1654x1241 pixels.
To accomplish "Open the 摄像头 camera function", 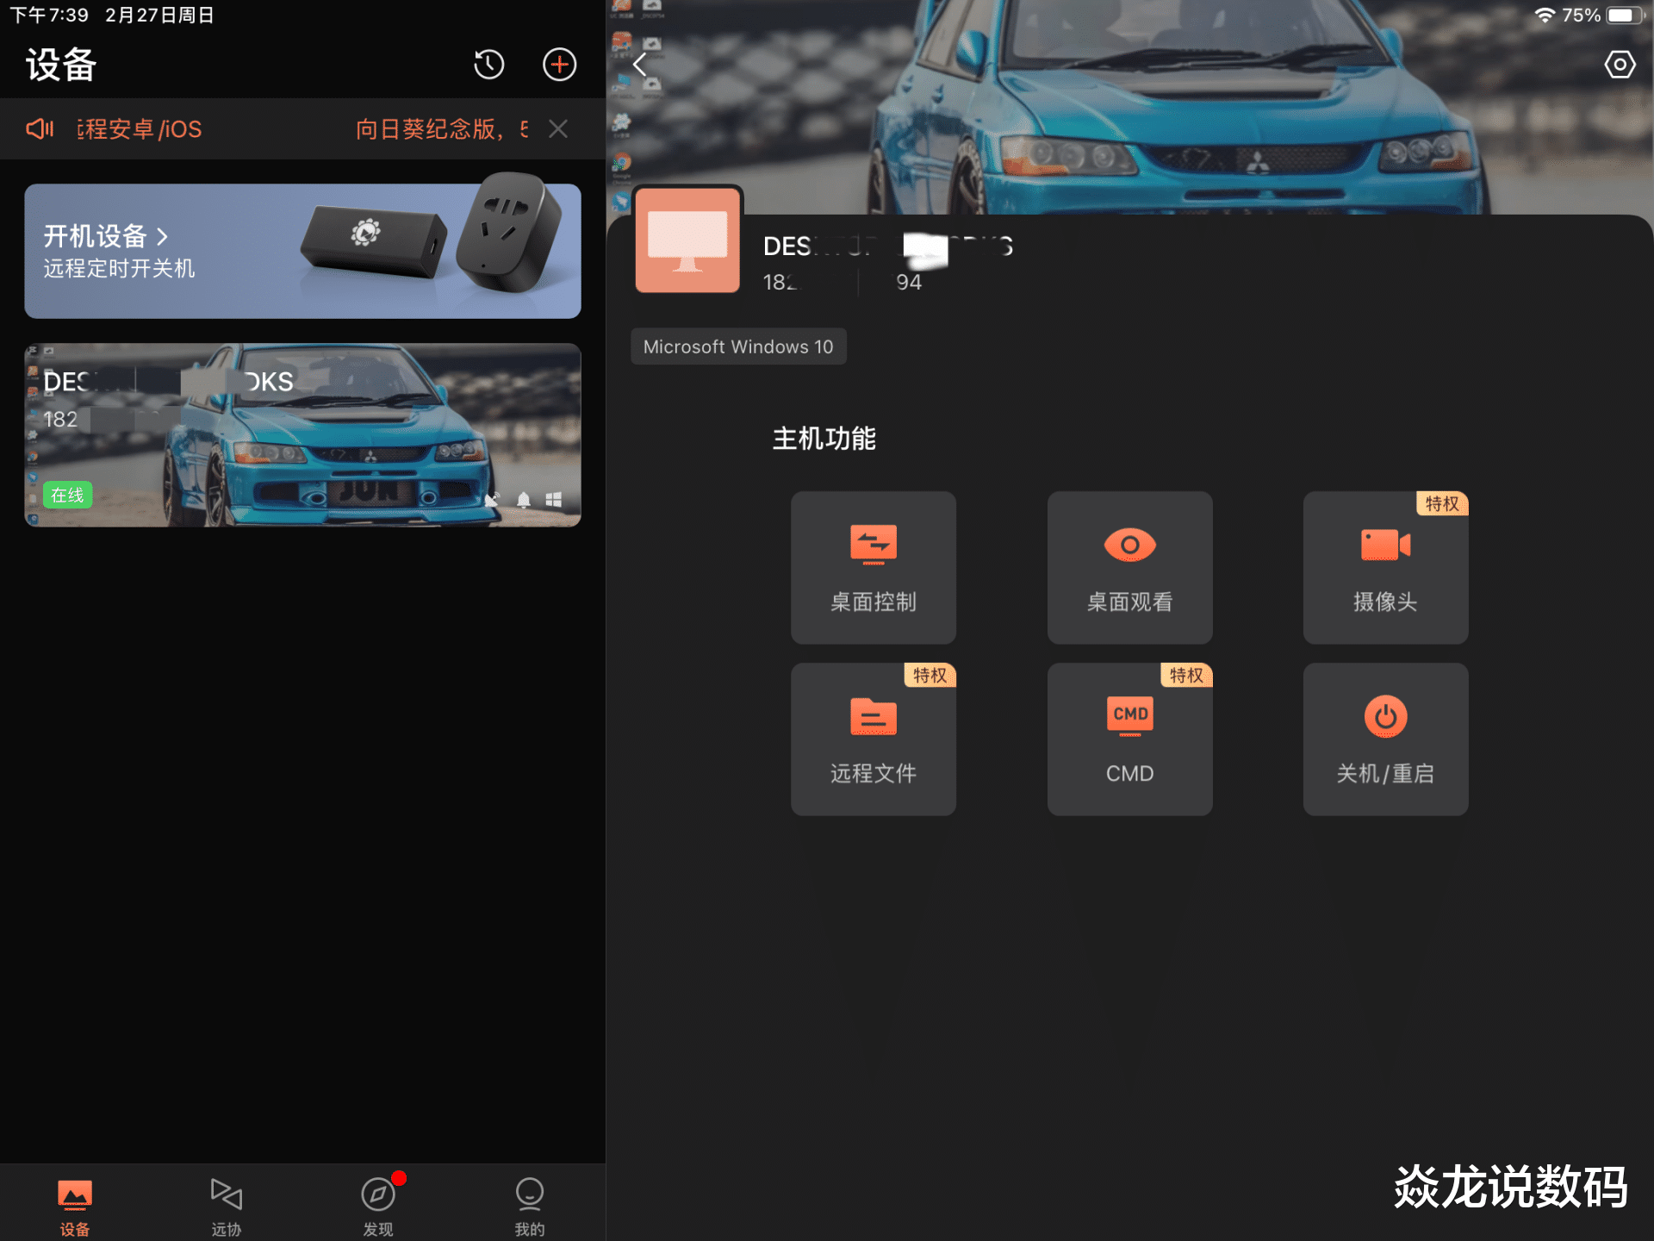I will [1384, 567].
